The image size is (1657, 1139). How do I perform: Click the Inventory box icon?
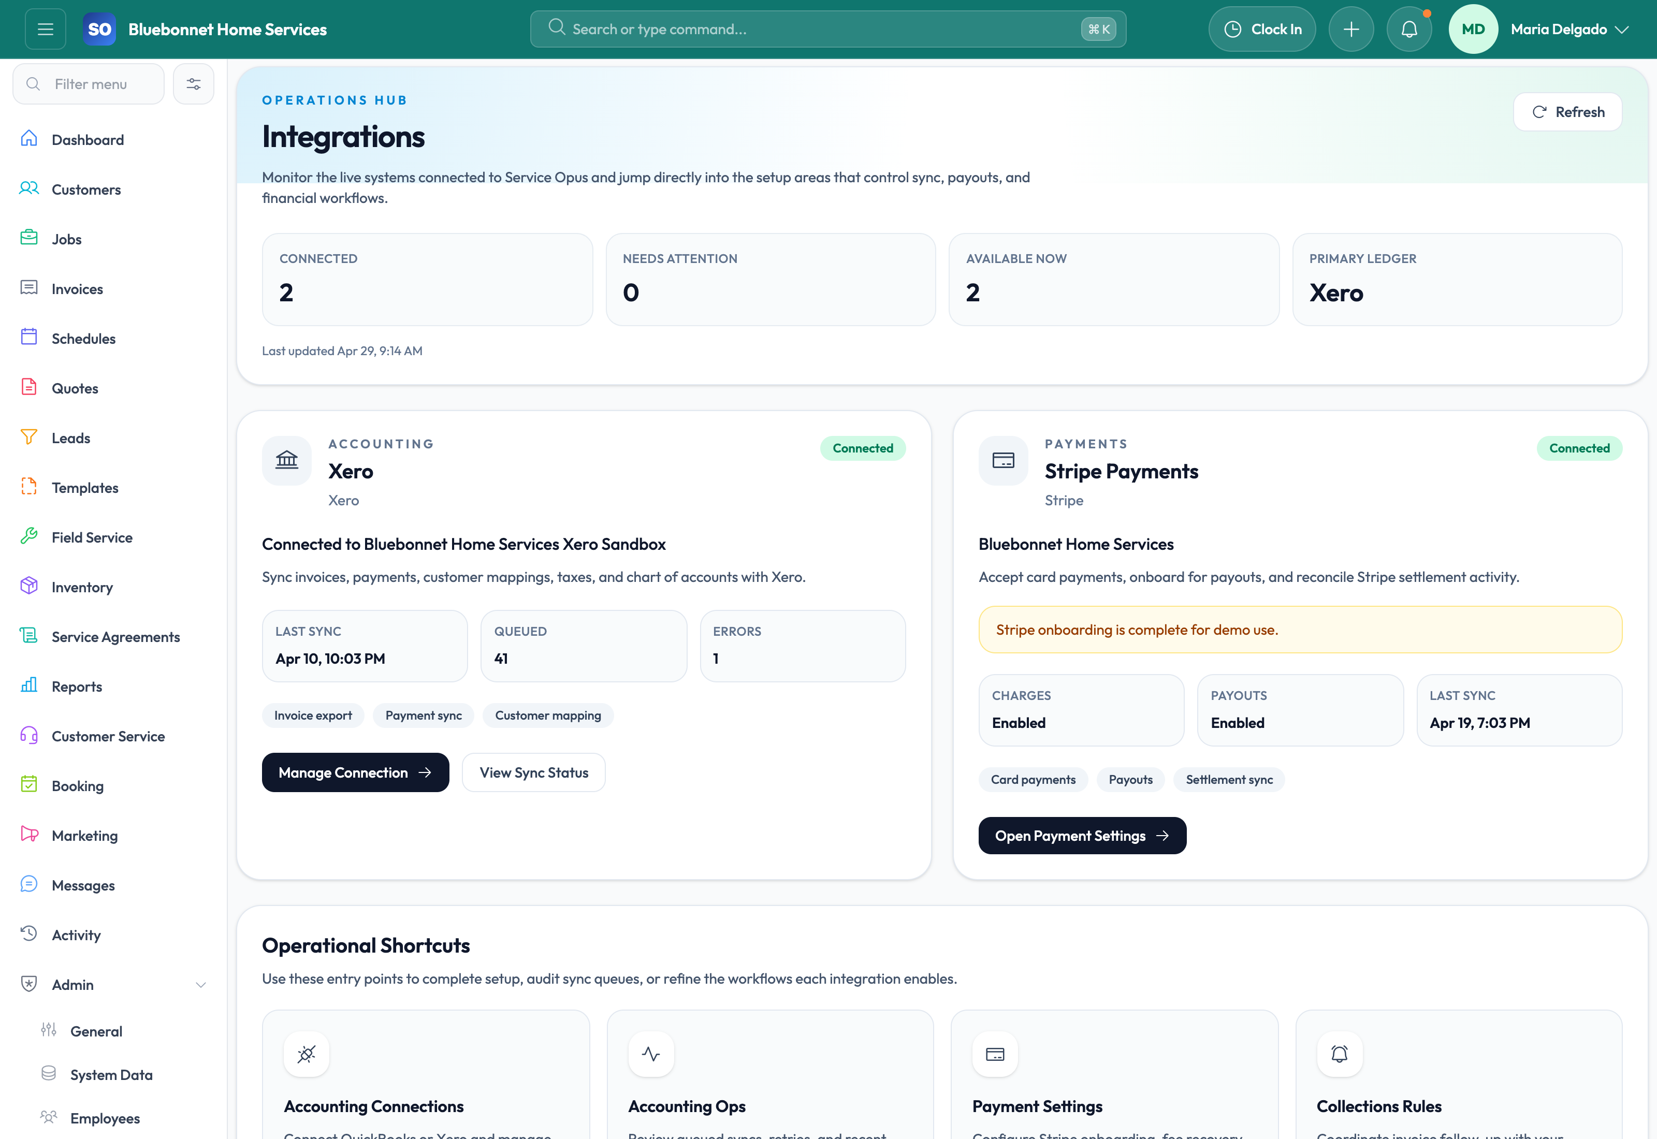point(30,586)
